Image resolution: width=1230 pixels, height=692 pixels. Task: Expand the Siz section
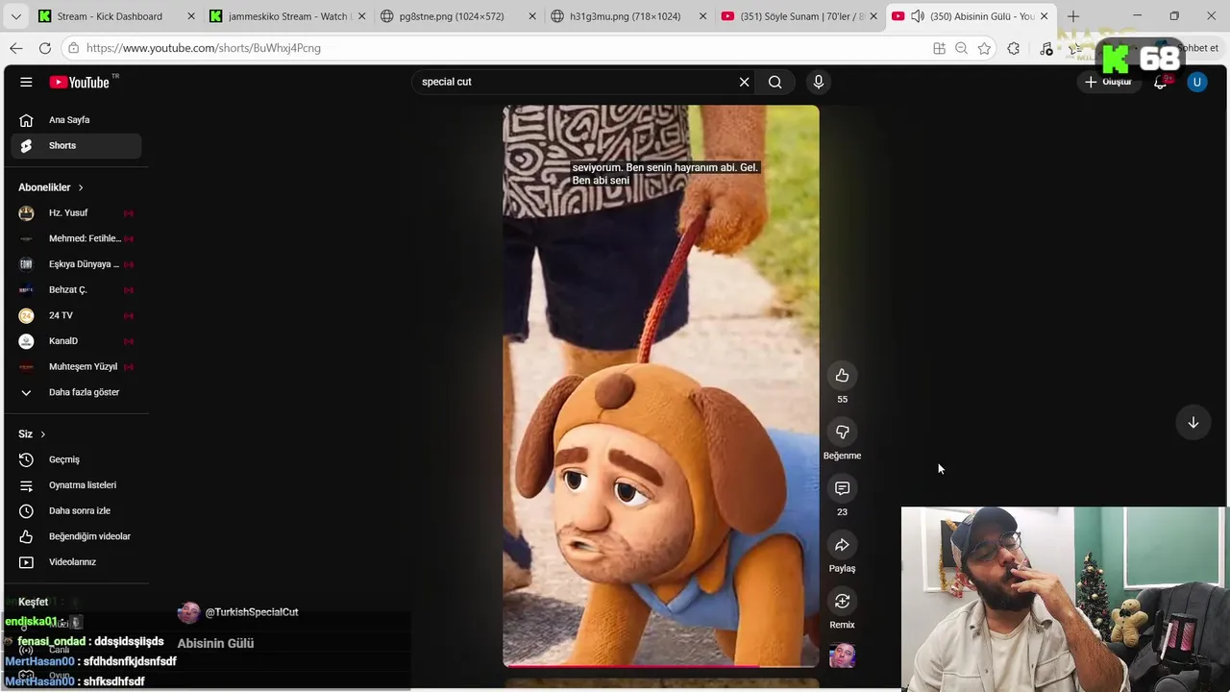click(33, 434)
